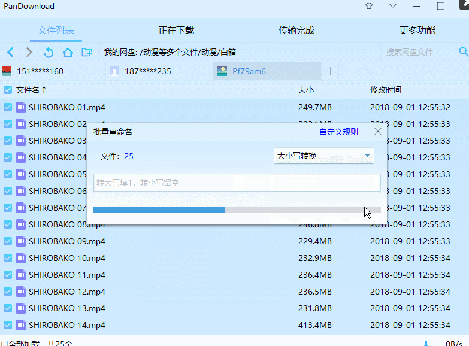
Task: Switch to the 文件列表 tab
Action: point(56,30)
